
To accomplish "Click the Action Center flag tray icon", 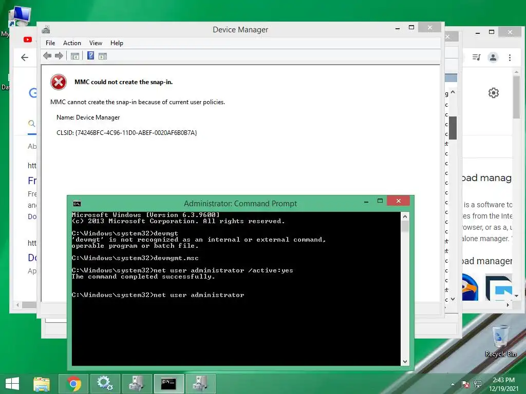I will [x=465, y=384].
